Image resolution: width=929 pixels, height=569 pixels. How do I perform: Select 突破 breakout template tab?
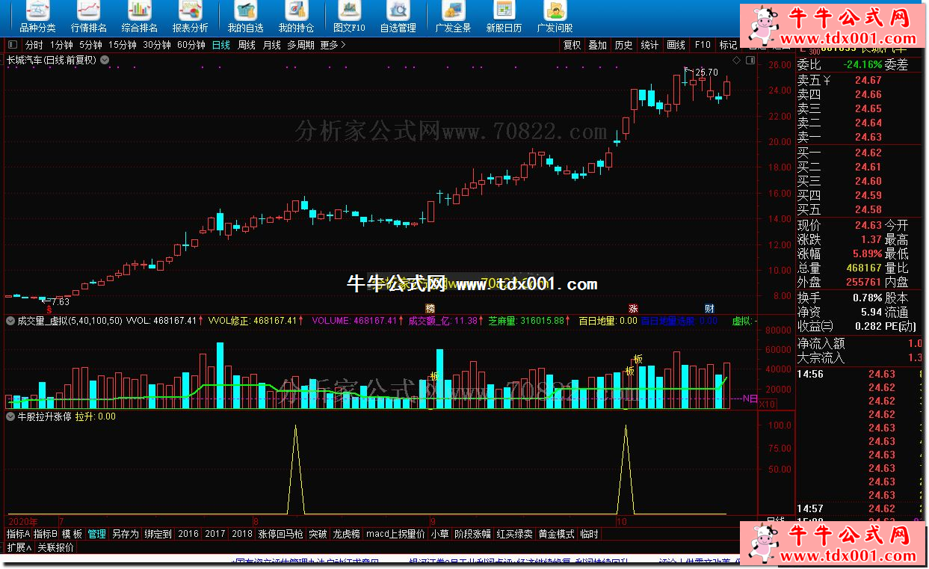[x=318, y=534]
